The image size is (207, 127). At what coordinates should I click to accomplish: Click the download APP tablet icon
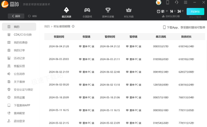9,105
